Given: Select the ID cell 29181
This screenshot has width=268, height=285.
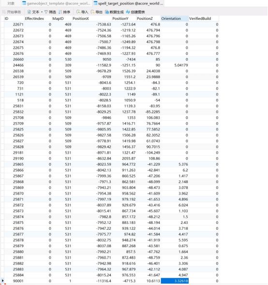Looking at the screenshot, I should point(18,153).
